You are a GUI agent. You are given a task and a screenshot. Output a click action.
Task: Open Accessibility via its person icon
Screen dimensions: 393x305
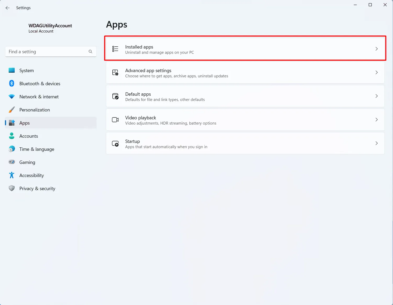point(12,175)
